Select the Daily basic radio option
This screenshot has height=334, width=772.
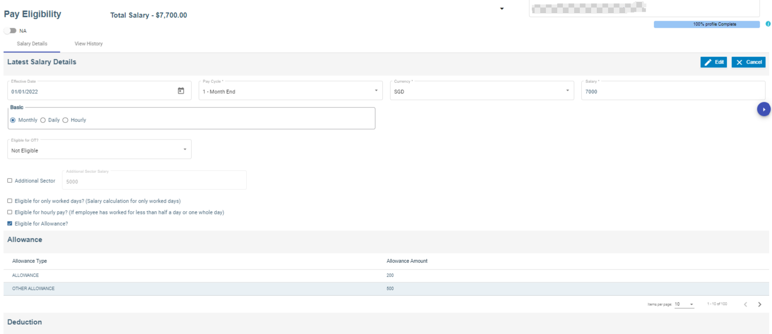pyautogui.click(x=43, y=120)
